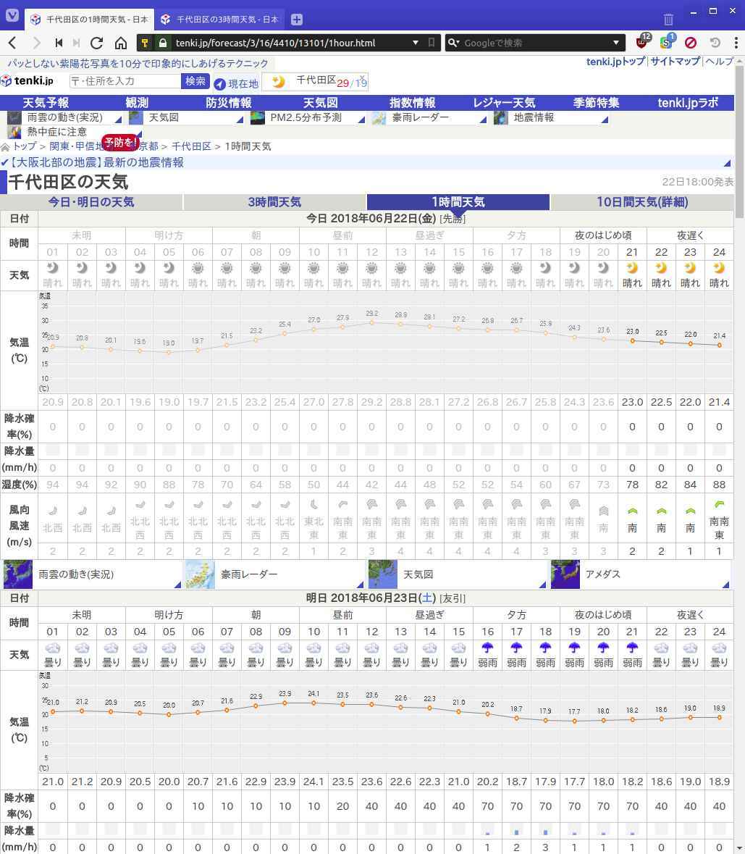Viewport: 745px width, 854px height.
Task: Open the green S extension icon
Action: 668,41
